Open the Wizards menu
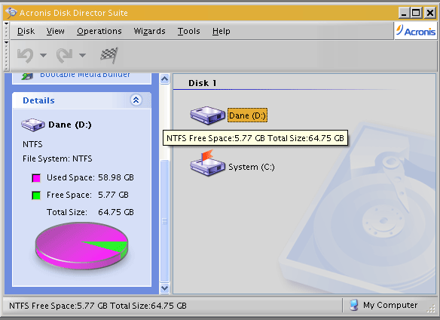 [150, 31]
